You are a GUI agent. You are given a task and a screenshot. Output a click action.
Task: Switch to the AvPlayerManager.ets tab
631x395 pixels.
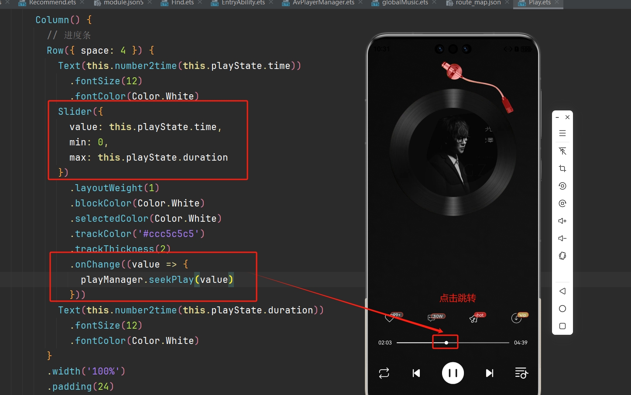323,3
